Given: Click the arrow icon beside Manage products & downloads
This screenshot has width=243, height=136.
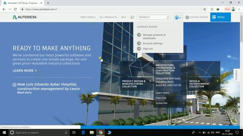Looking at the screenshot, I should tap(139, 35).
